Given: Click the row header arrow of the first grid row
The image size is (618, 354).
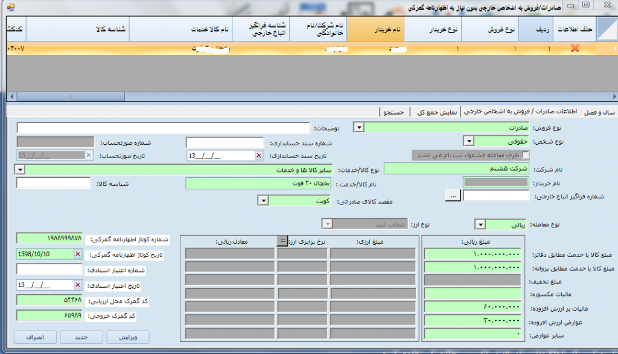Looking at the screenshot, I should click(607, 48).
